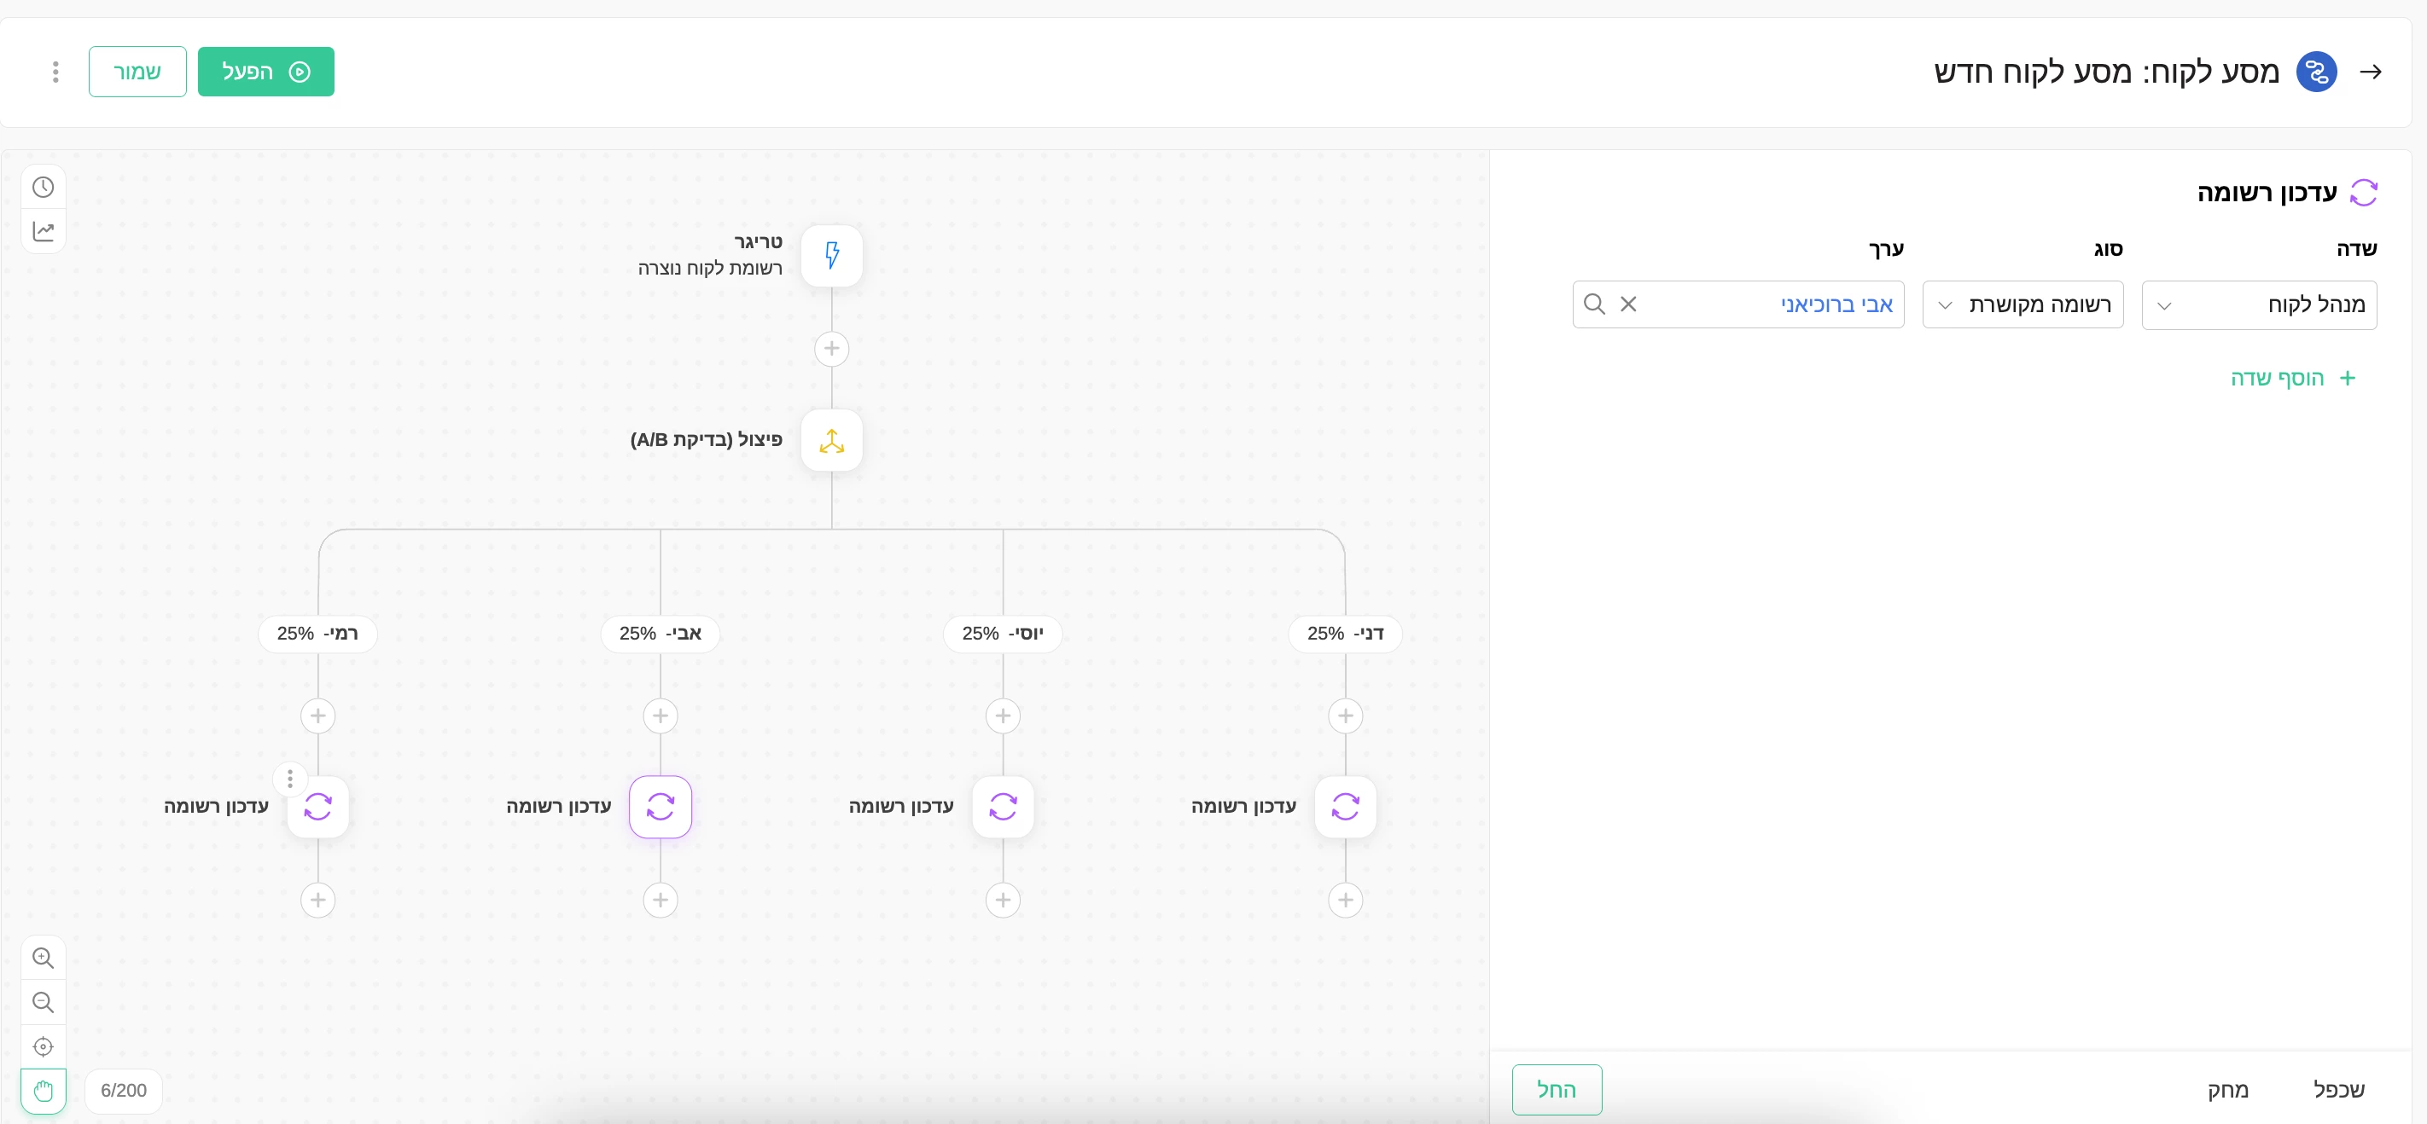2427x1124 pixels.
Task: Click the search icon in value field
Action: pyautogui.click(x=1594, y=304)
